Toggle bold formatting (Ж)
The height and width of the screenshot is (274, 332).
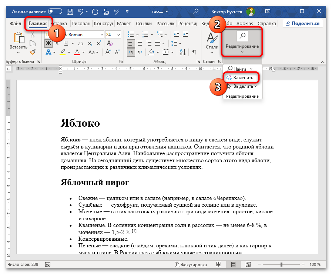tap(48, 43)
